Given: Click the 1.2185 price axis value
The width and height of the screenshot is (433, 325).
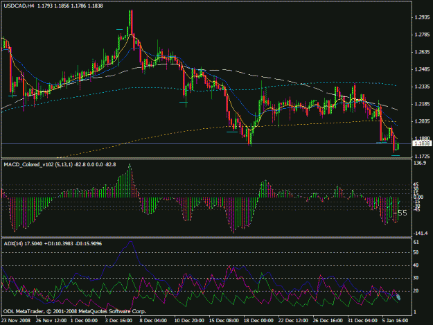Looking at the screenshot, I should (422, 104).
